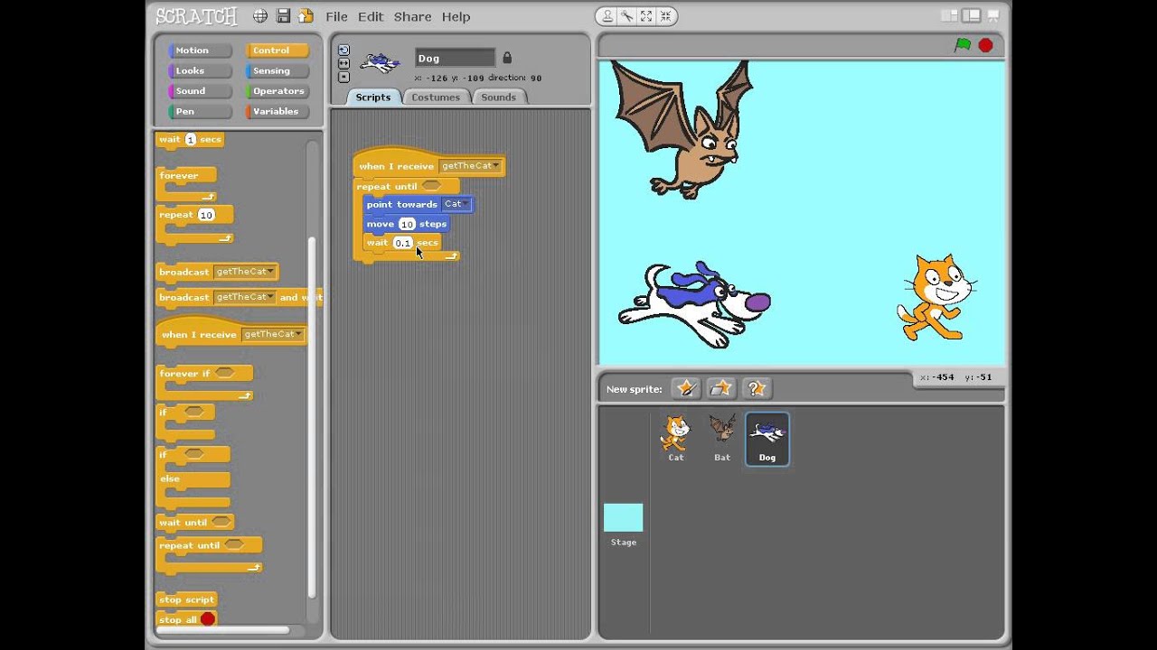Image resolution: width=1157 pixels, height=650 pixels.
Task: Click the 1 value in palette wait block
Action: point(190,139)
